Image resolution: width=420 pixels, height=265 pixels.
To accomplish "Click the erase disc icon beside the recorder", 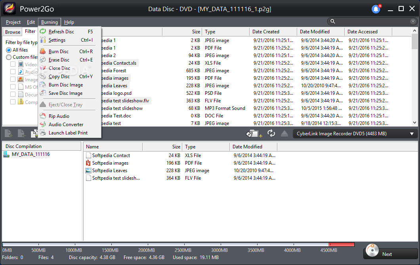I will tap(254, 133).
